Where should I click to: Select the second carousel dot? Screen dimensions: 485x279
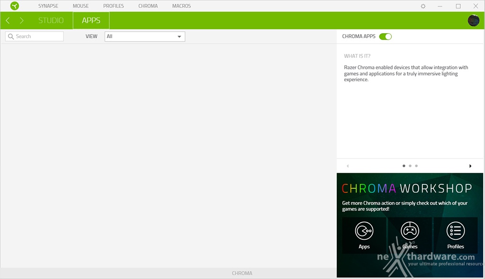(x=410, y=166)
